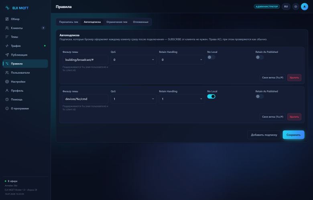Open the Клиенты section icon
Viewport: 313px width, 200px height.
click(x=7, y=28)
